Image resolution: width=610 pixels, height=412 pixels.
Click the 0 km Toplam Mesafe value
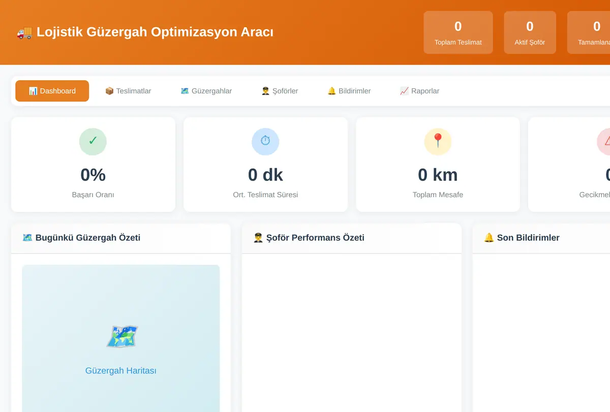pyautogui.click(x=438, y=175)
